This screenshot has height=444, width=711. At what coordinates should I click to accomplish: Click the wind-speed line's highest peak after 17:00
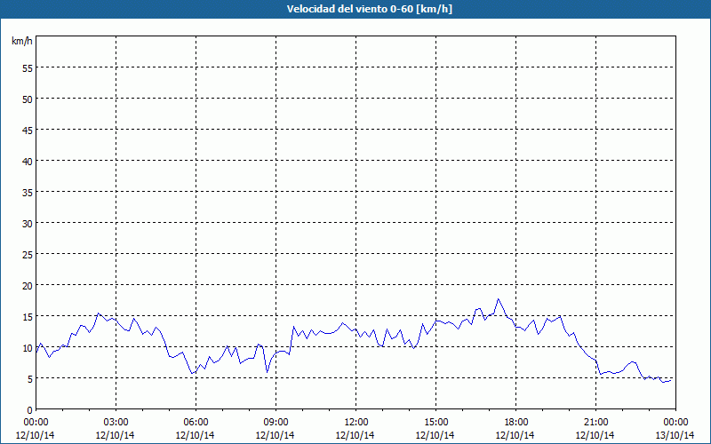tap(498, 299)
